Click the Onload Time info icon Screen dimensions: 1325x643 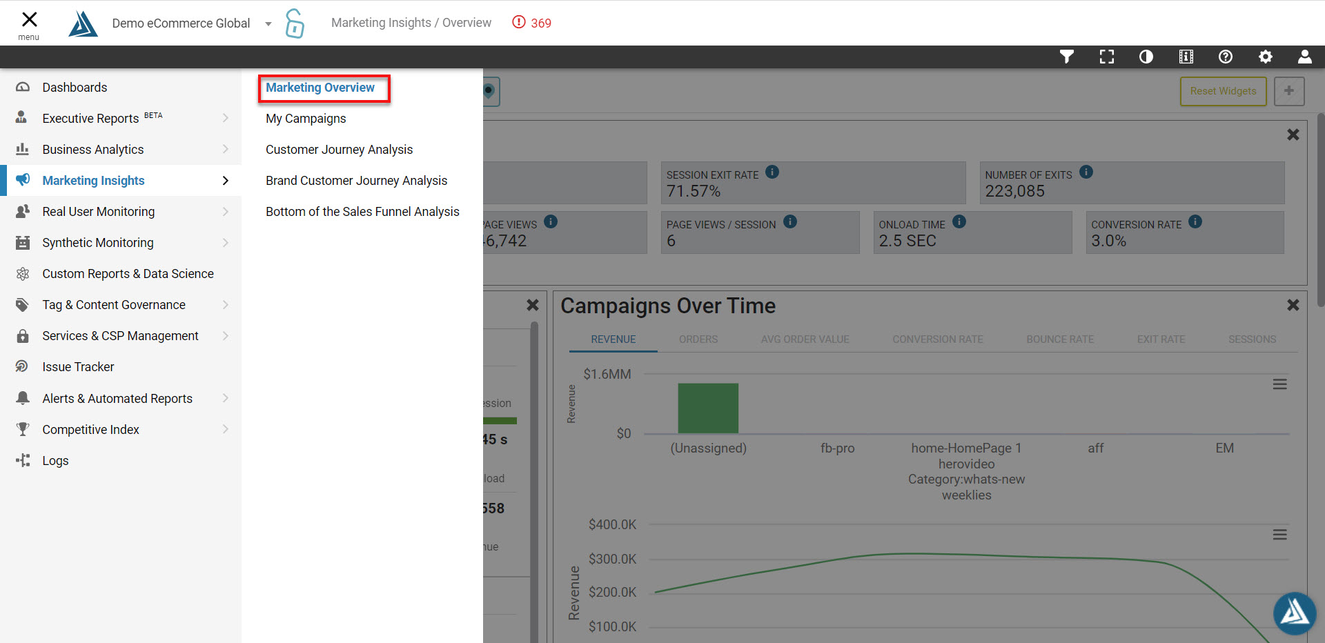pyautogui.click(x=959, y=221)
